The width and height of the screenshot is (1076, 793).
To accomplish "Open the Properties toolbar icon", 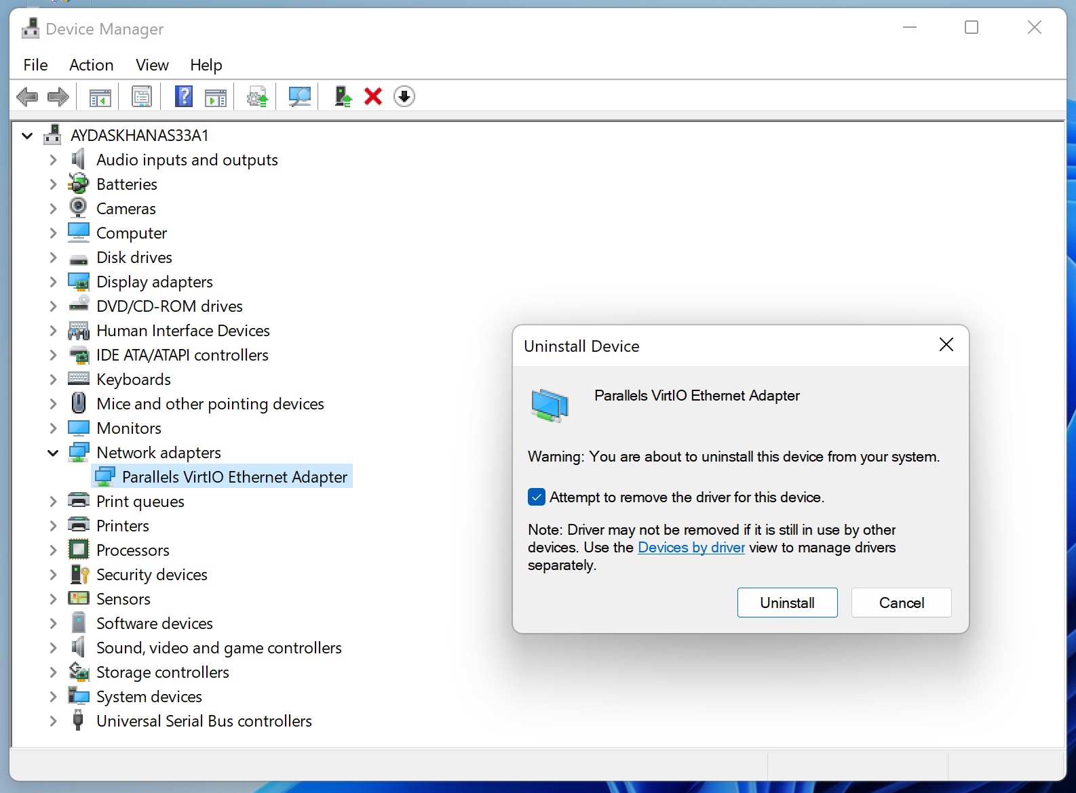I will point(142,97).
